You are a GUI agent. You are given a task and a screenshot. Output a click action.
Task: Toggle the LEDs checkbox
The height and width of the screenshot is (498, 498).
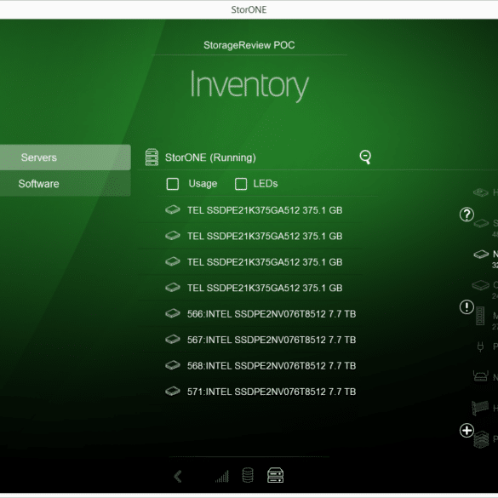pos(241,184)
